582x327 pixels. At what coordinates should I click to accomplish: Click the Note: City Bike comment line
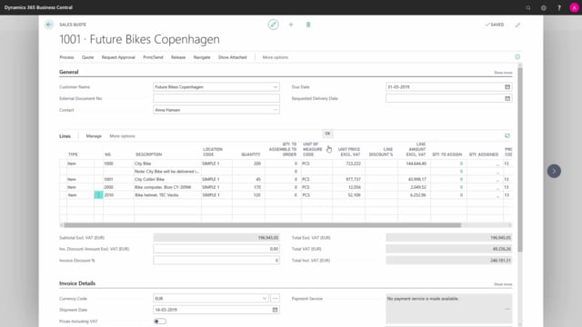pos(167,172)
